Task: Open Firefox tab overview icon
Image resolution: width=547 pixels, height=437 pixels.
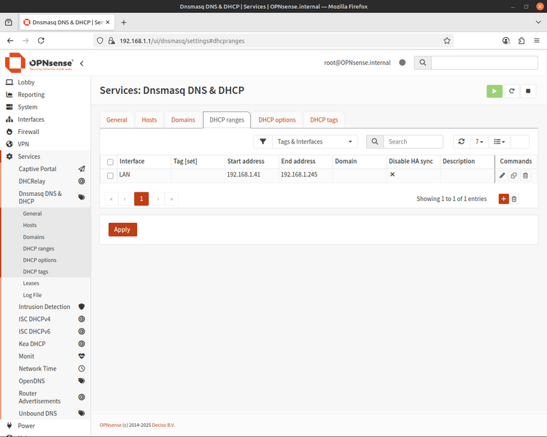Action: tap(9, 23)
